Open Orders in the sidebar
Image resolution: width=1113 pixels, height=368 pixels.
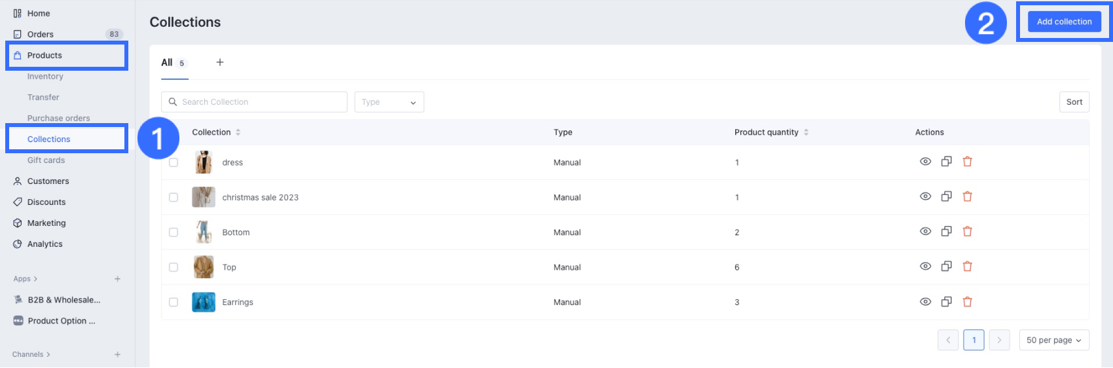[x=41, y=34]
